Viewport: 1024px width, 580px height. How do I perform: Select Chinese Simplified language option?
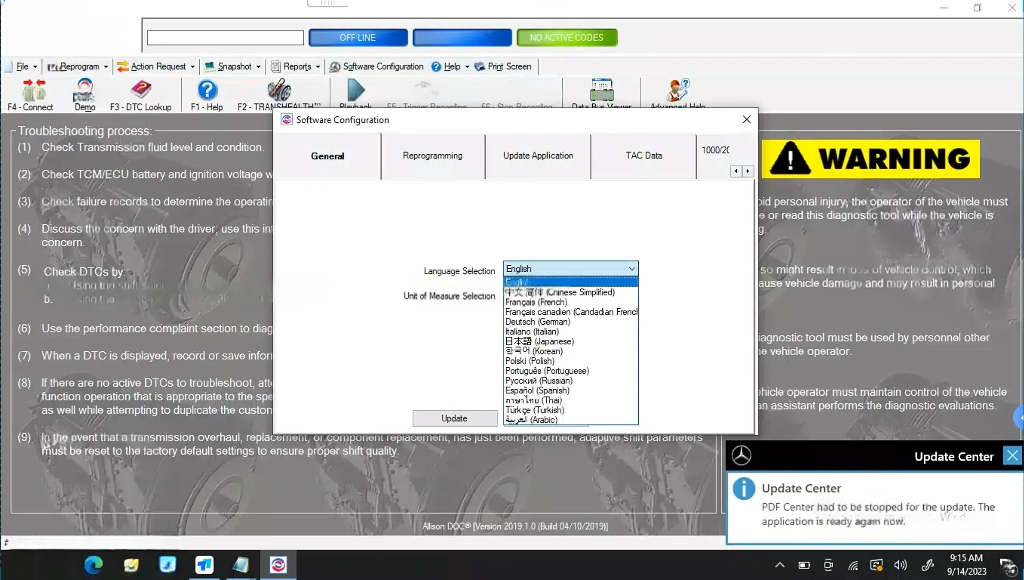click(571, 292)
